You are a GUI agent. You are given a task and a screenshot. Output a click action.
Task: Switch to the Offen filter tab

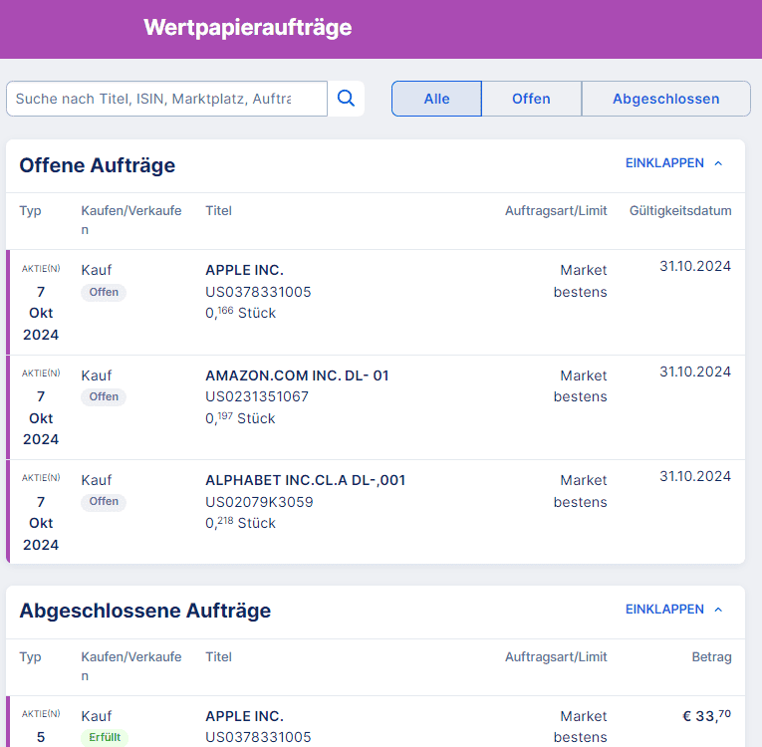(x=531, y=99)
